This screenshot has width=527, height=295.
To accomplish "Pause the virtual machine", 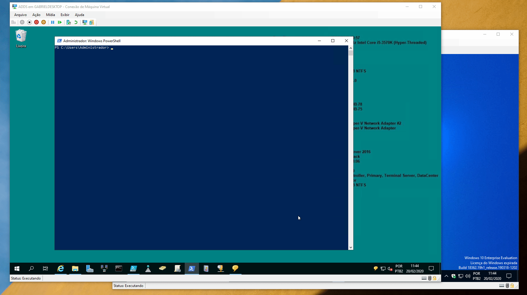I will pyautogui.click(x=53, y=22).
